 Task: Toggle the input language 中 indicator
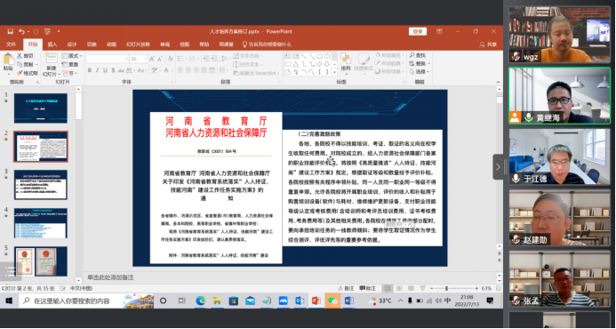(447, 301)
